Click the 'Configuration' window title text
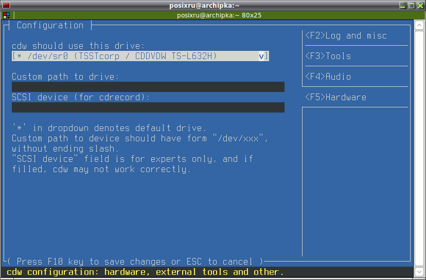Image resolution: width=426 pixels, height=280 pixels. pos(50,26)
